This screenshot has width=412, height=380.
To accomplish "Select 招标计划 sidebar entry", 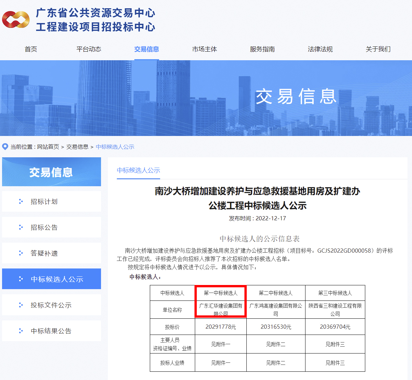I will (44, 201).
